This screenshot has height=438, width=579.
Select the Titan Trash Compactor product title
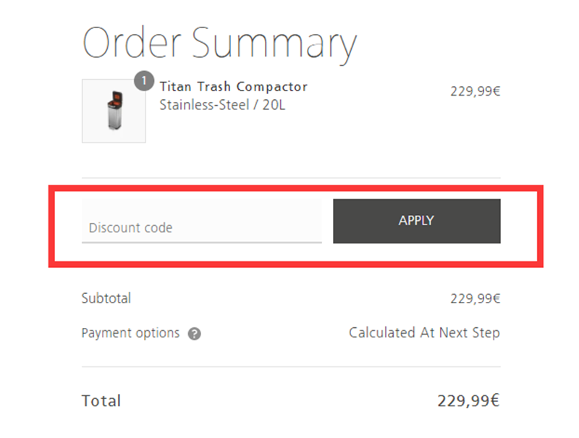(x=233, y=86)
